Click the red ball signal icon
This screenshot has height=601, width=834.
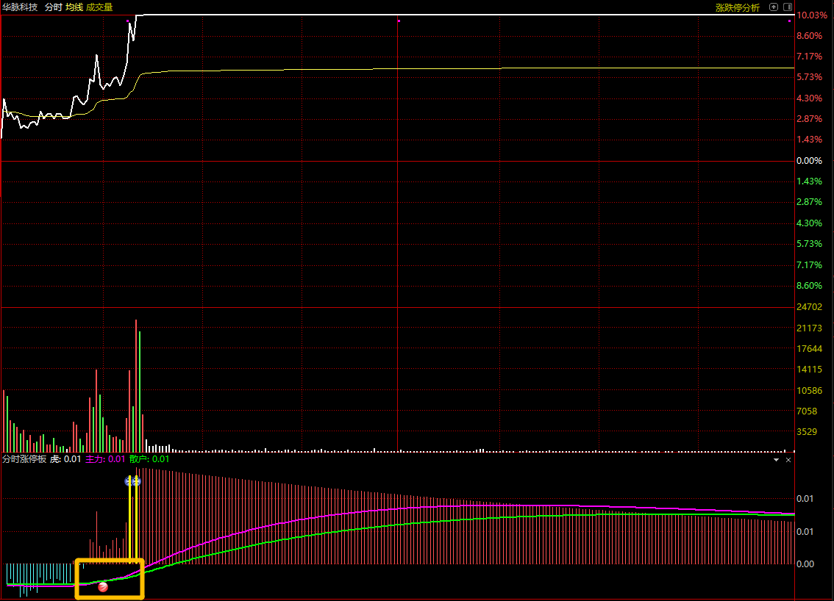pyautogui.click(x=103, y=586)
